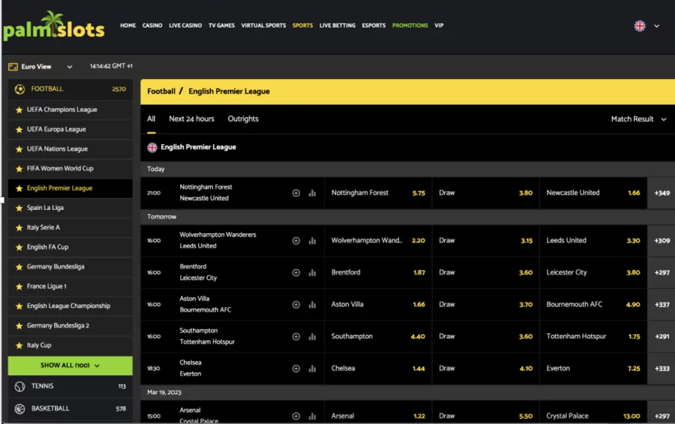
Task: Click the Football icon in sidebar
Action: 20,89
